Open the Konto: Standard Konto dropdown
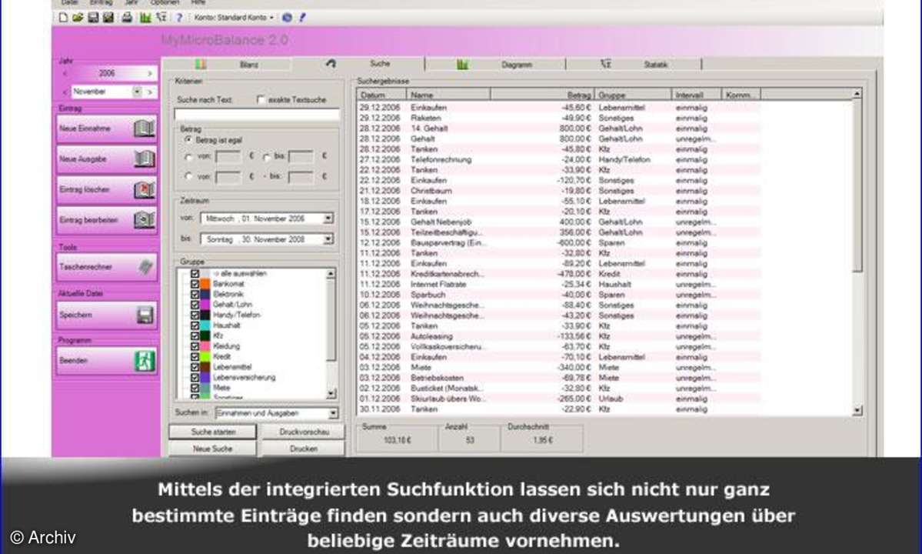 (x=234, y=18)
